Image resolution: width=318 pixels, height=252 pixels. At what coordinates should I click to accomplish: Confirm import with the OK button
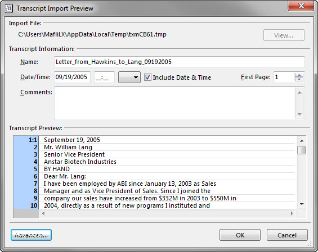240,235
